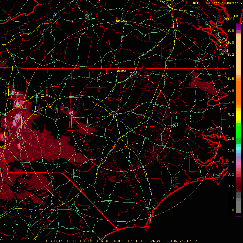The width and height of the screenshot is (243, 243).
Task: Click the 1.8 value on the color scale
Action: point(231,150)
